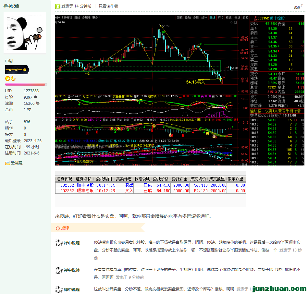This screenshot has height=294, width=308.
Task: Open the first comment's panda avatar
Action: pyautogui.click(x=58, y=243)
